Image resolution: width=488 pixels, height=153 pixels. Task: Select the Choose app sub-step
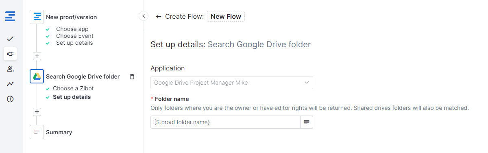(72, 29)
